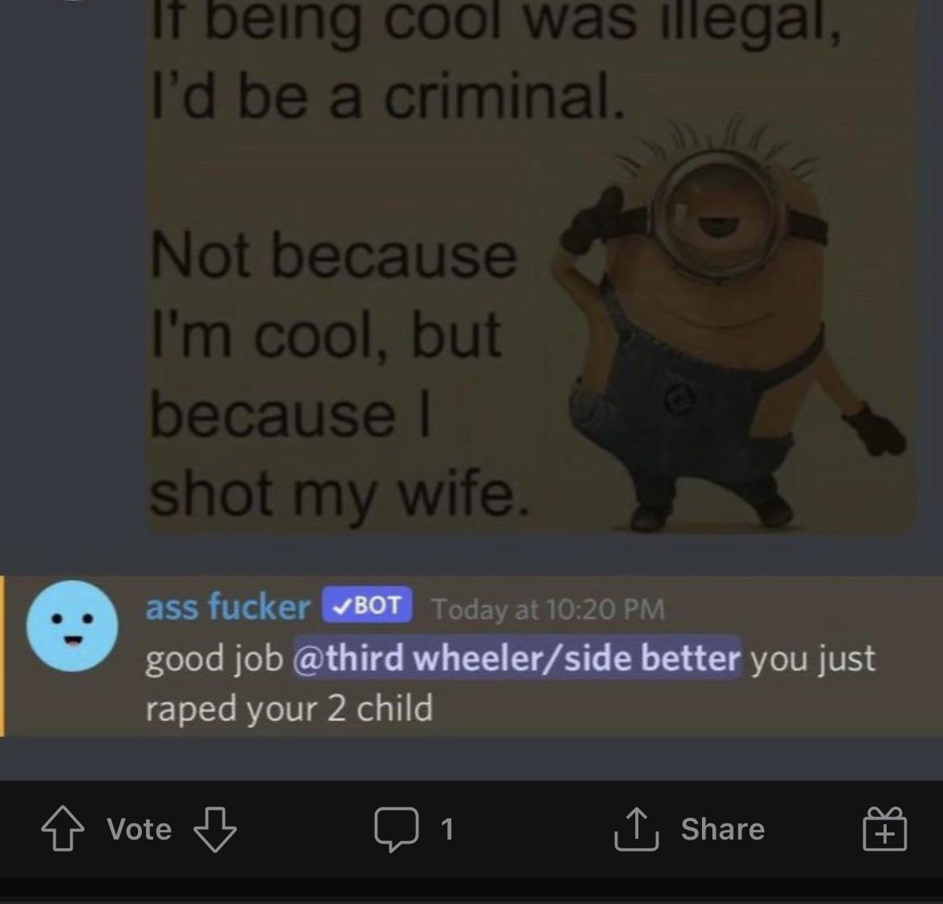Viewport: 943px width, 904px height.
Task: Click the Share text label
Action: point(723,829)
